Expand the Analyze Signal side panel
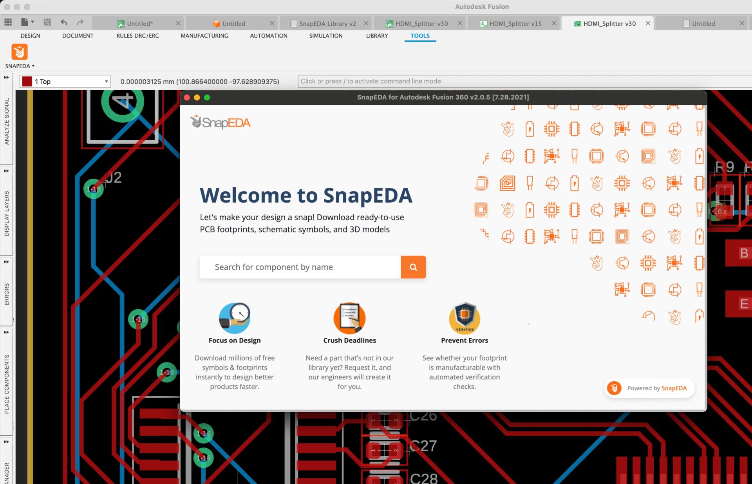Viewport: 752px width, 484px height. 6,78
